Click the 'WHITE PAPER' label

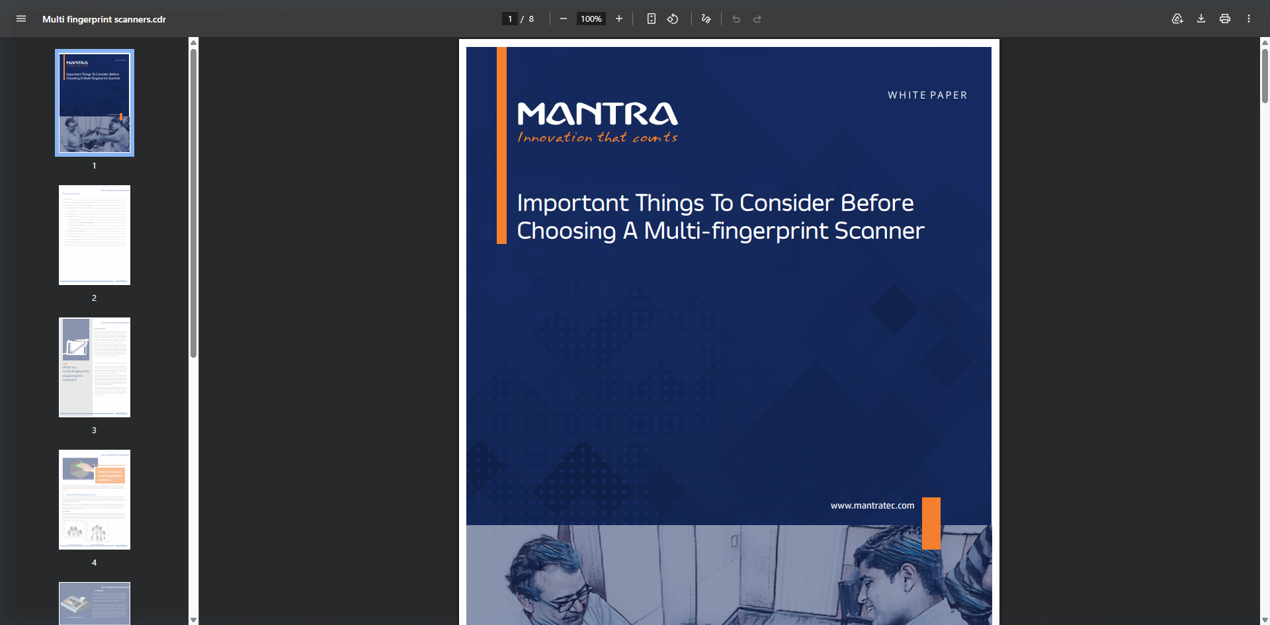point(927,95)
